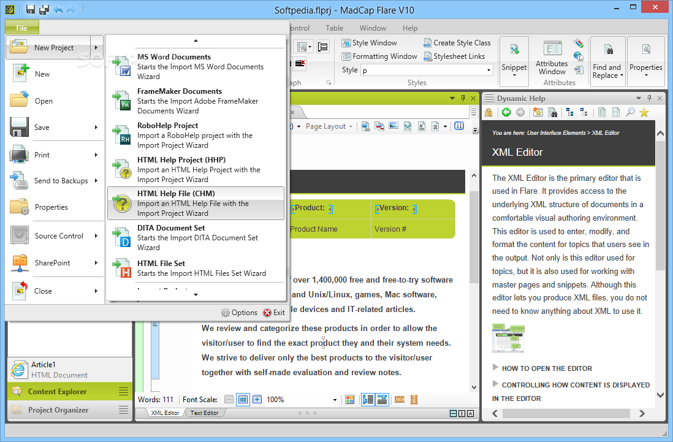Click the new favorite window icon in Dynamic Help
Image resolution: width=673 pixels, height=442 pixels.
[538, 112]
